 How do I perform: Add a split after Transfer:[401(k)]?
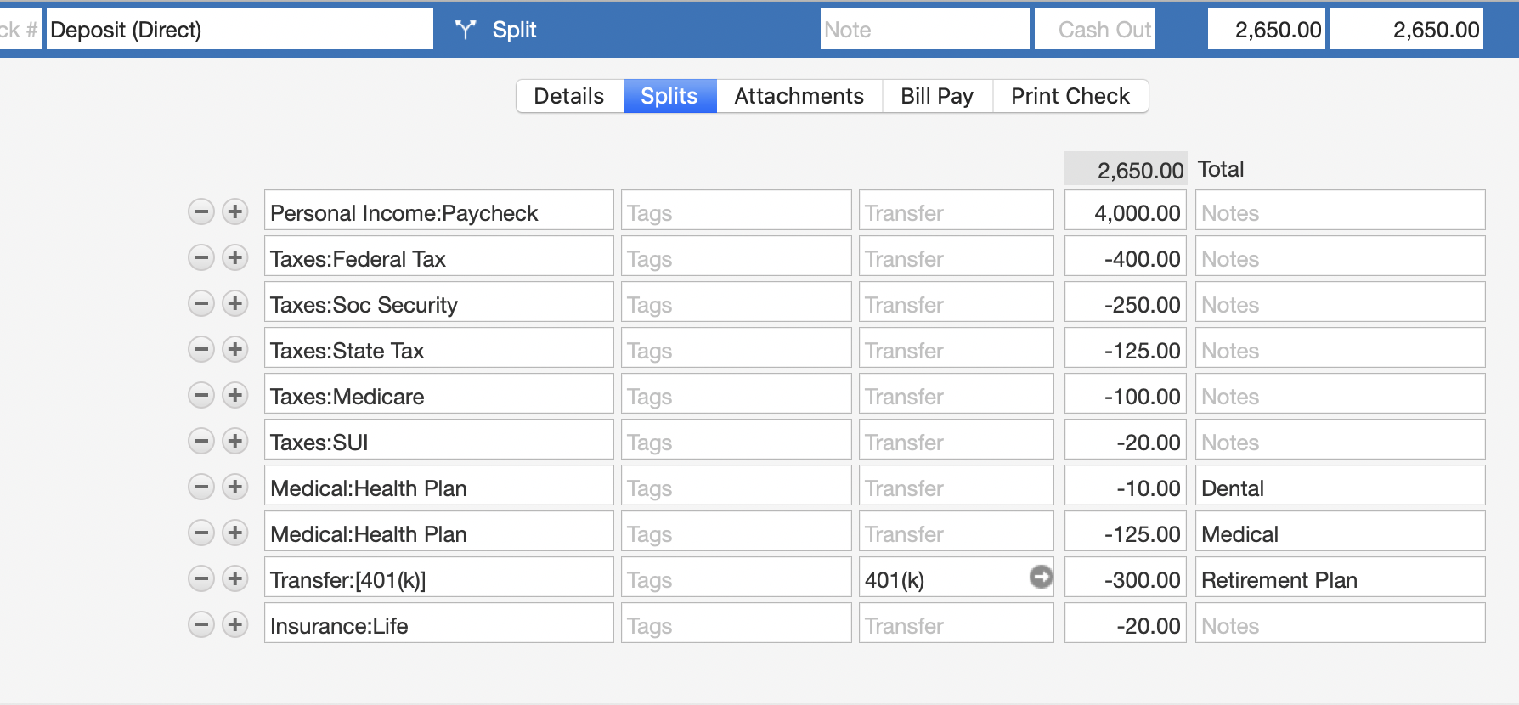point(235,578)
